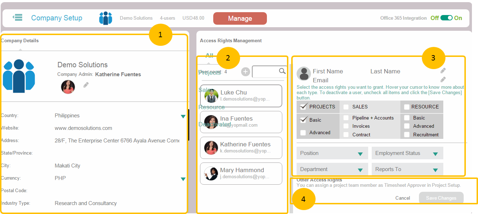Image resolution: width=478 pixels, height=214 pixels.
Task: Click the red Manage button
Action: (240, 19)
